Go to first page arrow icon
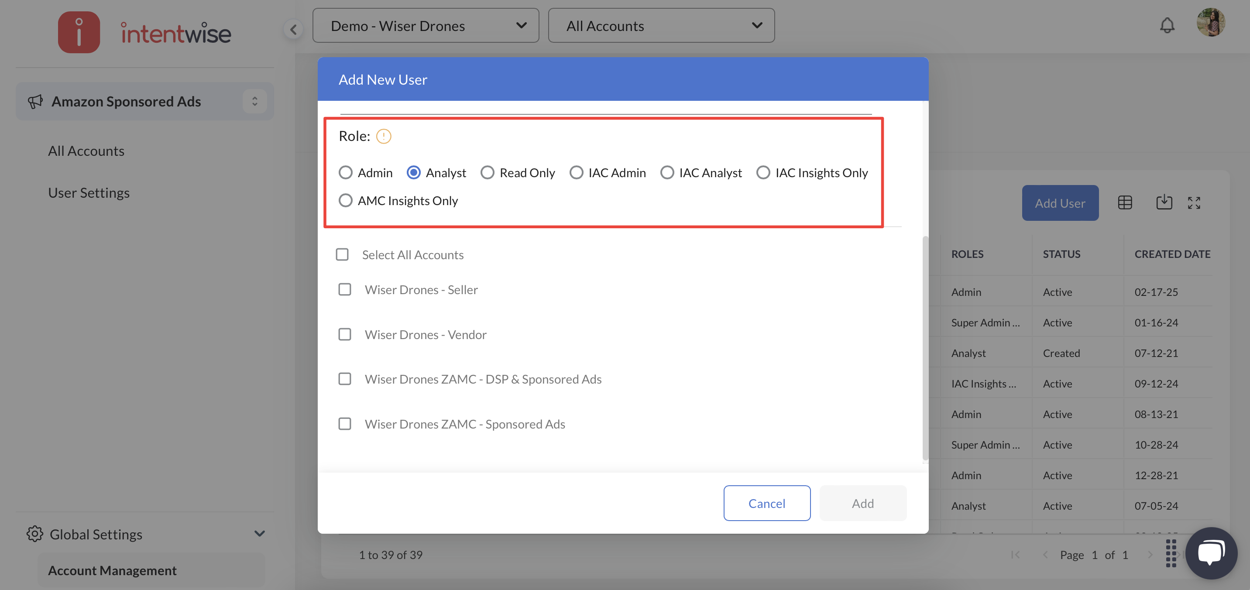1250x590 pixels. coord(1015,555)
